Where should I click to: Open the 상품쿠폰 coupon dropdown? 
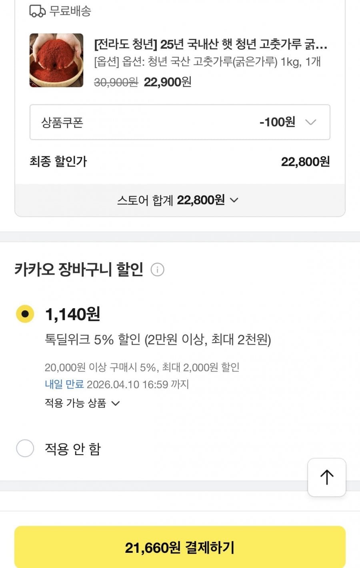click(180, 122)
